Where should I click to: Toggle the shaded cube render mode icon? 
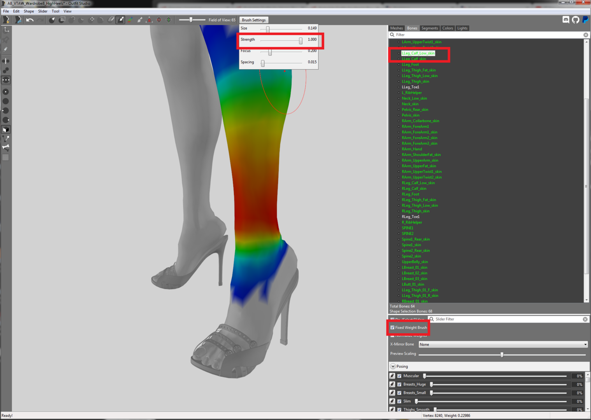click(x=6, y=129)
